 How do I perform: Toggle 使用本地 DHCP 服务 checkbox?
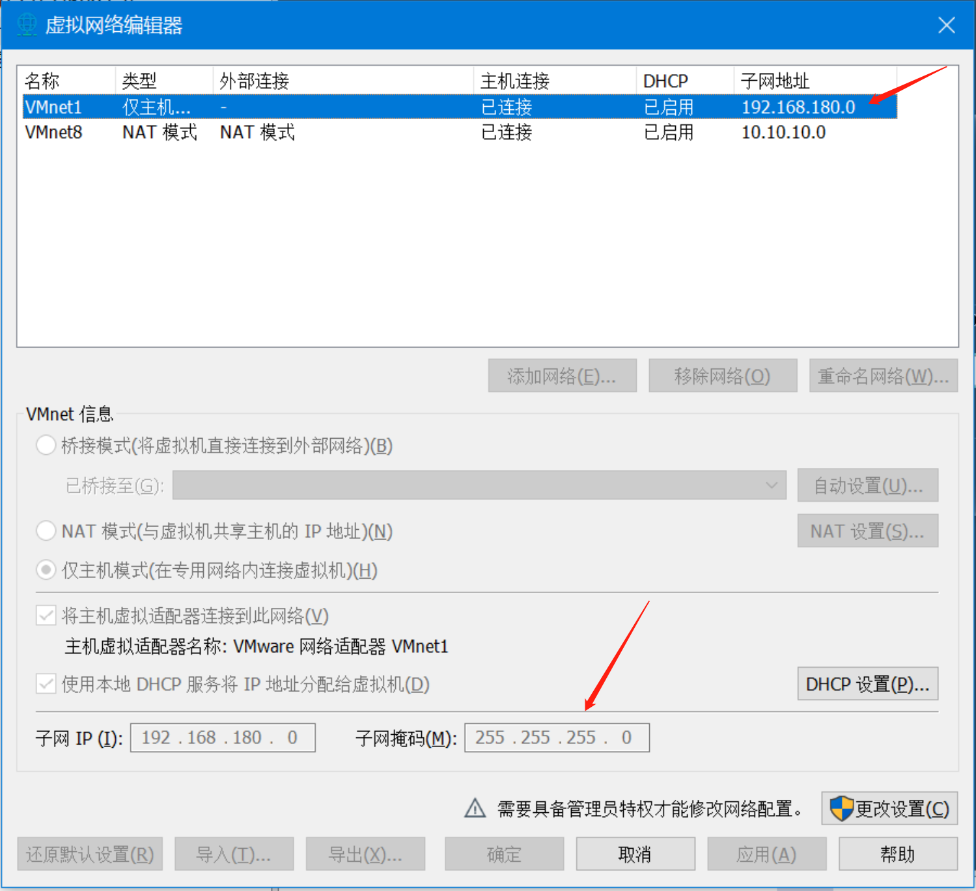46,684
